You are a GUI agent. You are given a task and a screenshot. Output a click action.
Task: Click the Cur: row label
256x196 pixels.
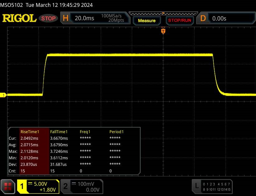(x=12, y=138)
